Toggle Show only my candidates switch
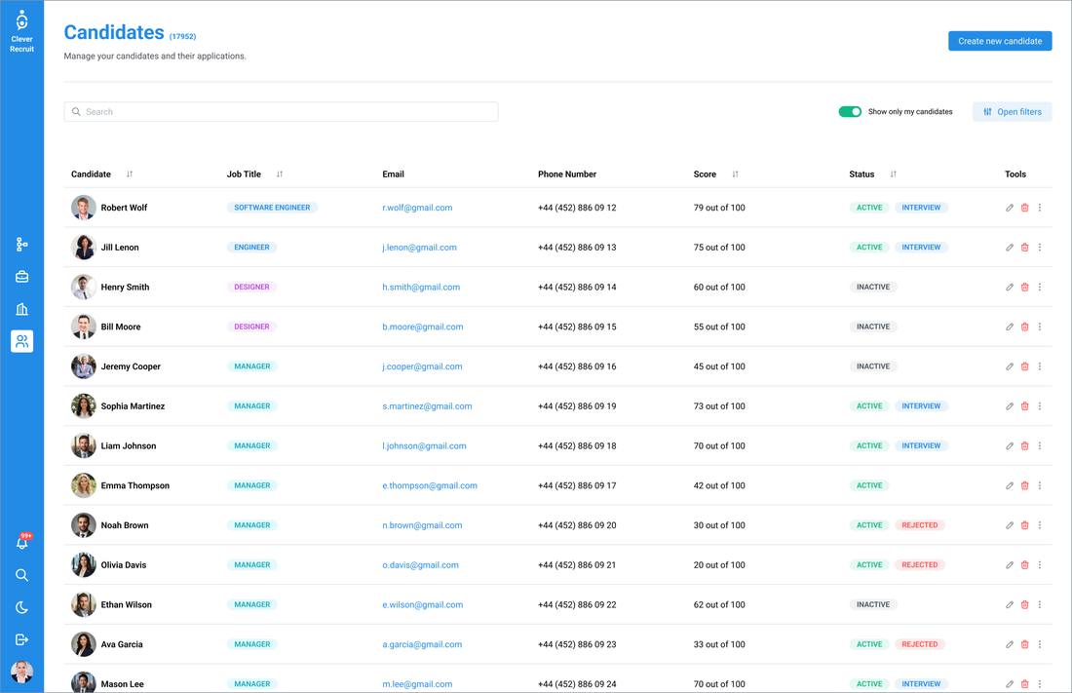This screenshot has width=1072, height=693. coord(850,111)
